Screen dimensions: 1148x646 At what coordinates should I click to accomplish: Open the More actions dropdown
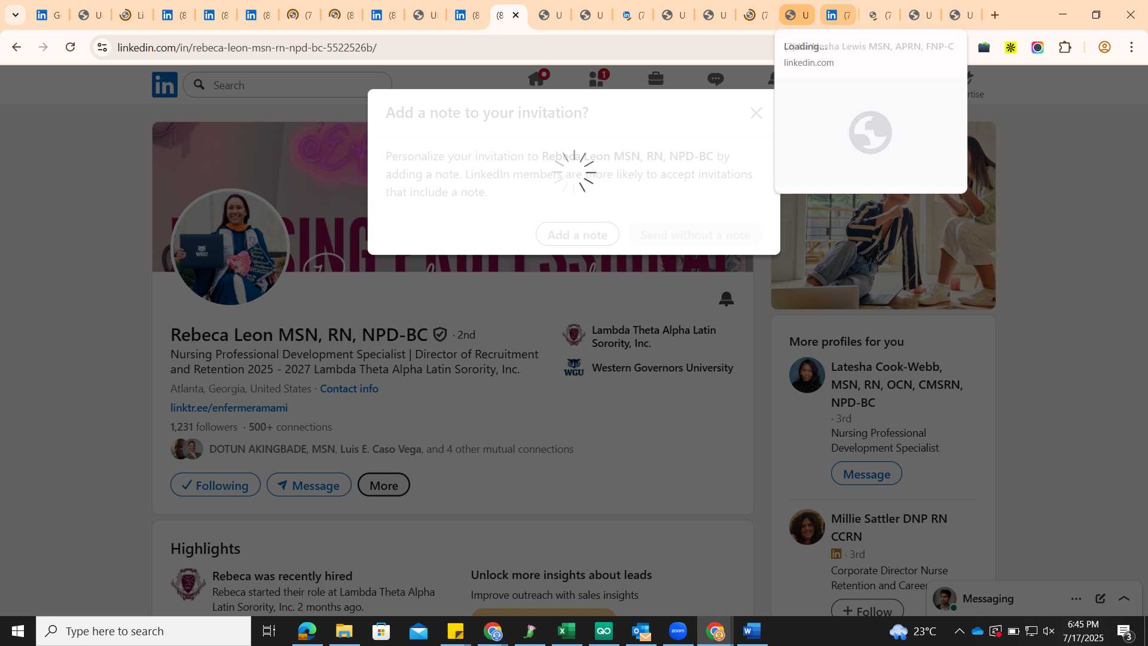(x=383, y=485)
